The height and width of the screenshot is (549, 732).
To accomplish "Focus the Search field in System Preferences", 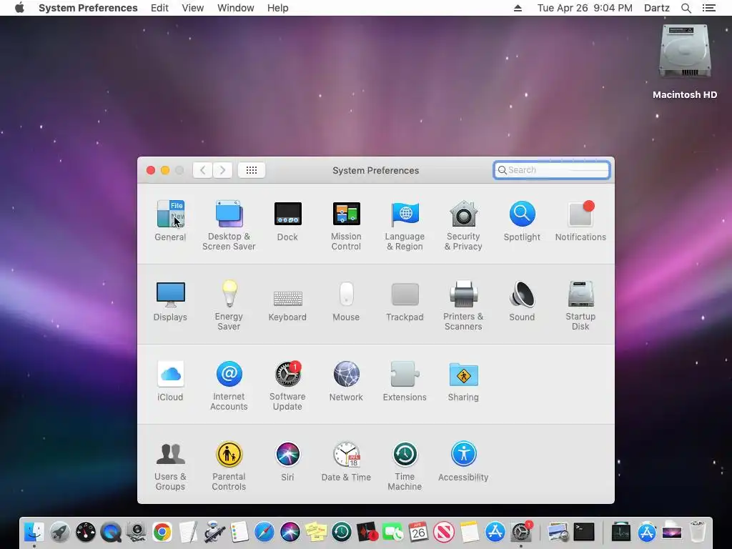I will pos(551,170).
